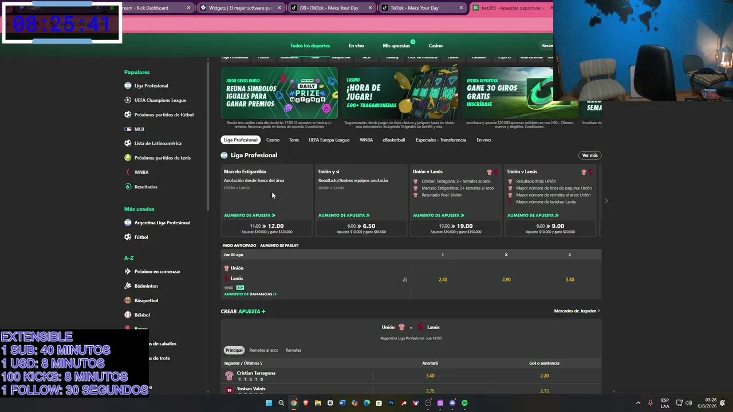Open Brave browser from the taskbar
Viewport: 733px width, 412px height.
click(x=306, y=403)
